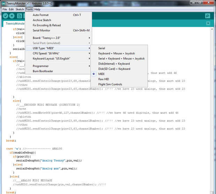Click the editor scrollbar up arrow
Viewport: 216px width, 194px height.
pyautogui.click(x=212, y=29)
